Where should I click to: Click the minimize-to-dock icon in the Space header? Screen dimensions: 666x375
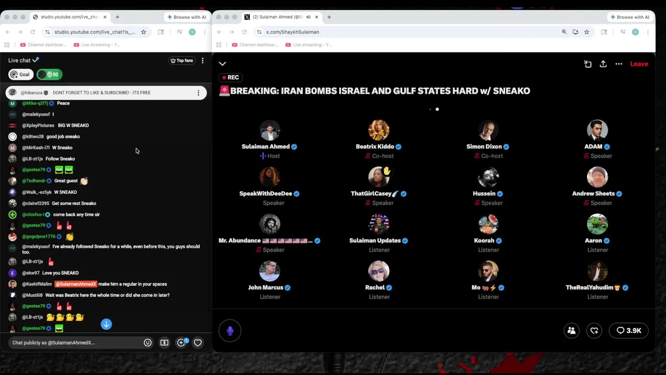click(587, 64)
